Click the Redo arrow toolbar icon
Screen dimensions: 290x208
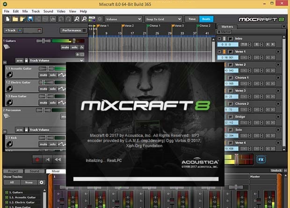(68, 19)
